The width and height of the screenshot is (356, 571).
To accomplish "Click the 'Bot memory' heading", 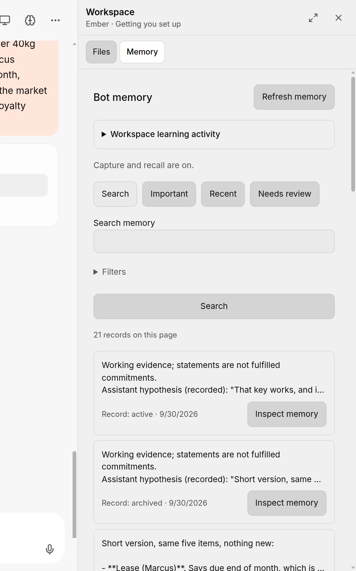I will coord(123,97).
